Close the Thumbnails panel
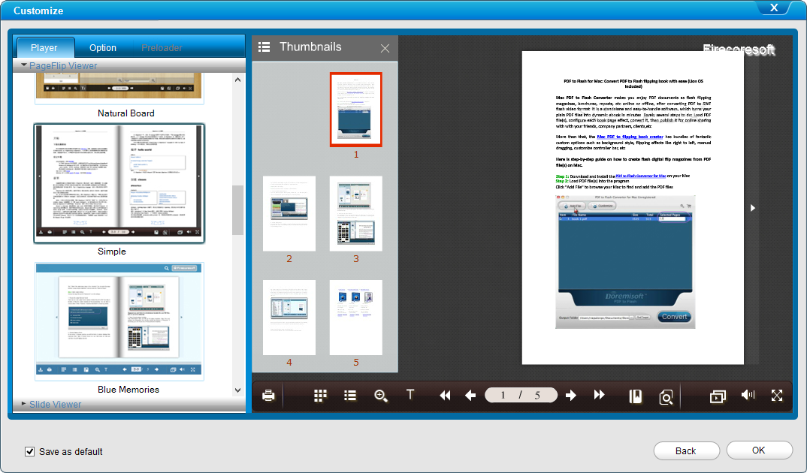The image size is (807, 473). pyautogui.click(x=385, y=48)
